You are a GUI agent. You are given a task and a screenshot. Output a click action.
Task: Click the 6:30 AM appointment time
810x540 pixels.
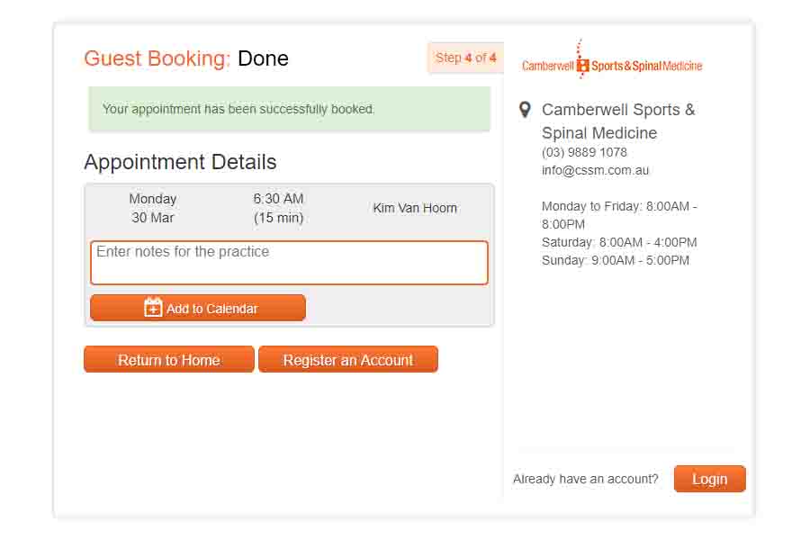pos(278,199)
